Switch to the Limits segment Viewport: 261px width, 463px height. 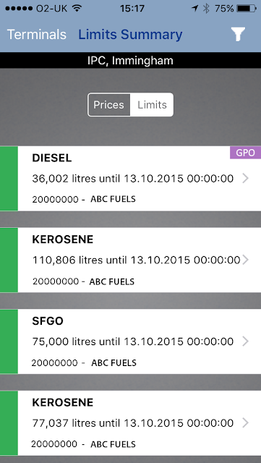pos(152,105)
